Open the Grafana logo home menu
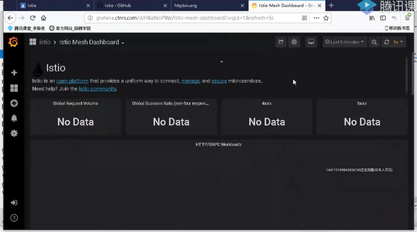417x232 pixels. (13, 42)
